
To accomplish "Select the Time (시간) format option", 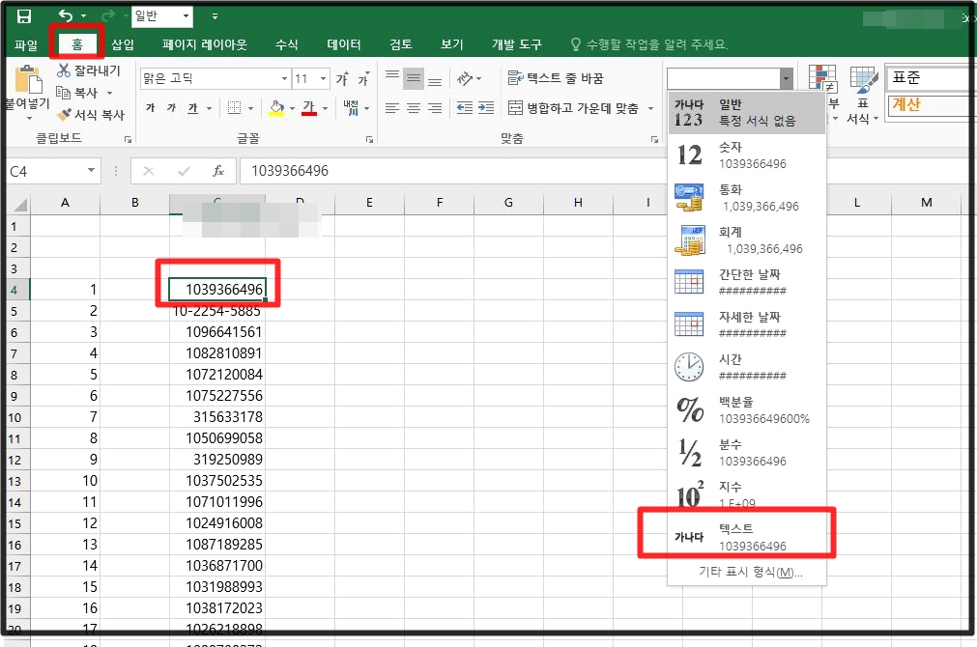I will (x=746, y=367).
